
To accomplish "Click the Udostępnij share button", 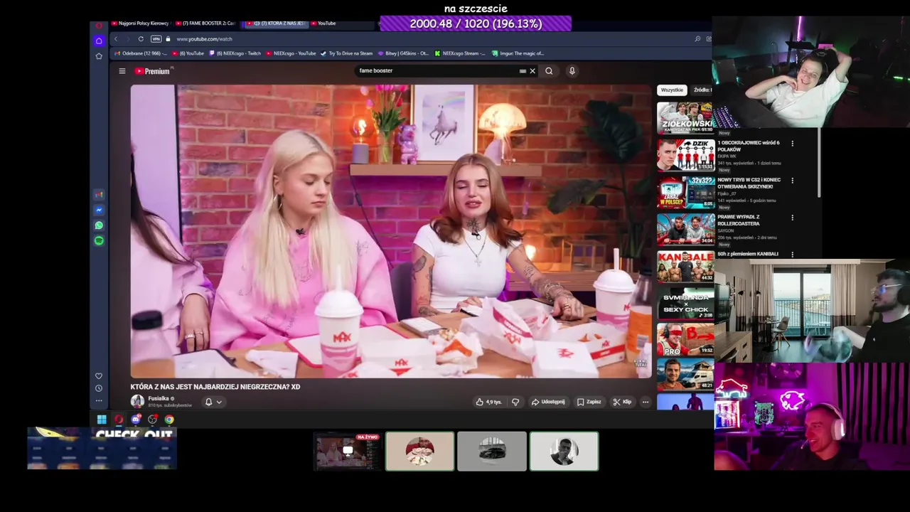I will click(548, 402).
